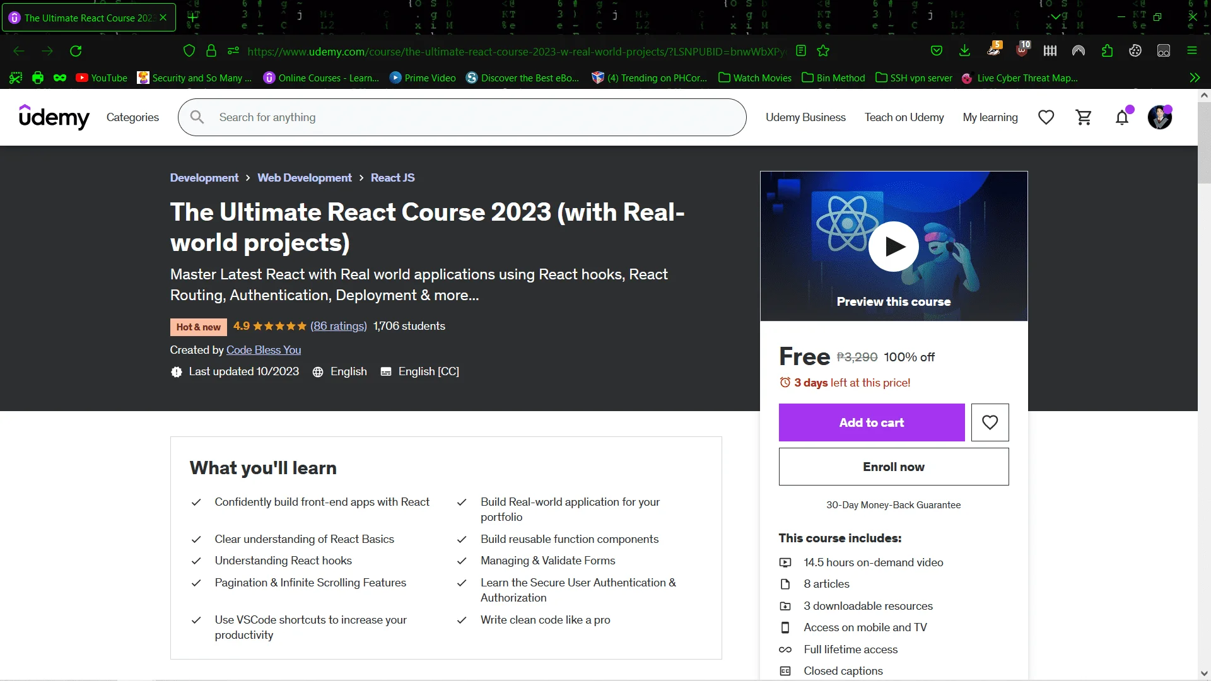The width and height of the screenshot is (1211, 681).
Task: Click the Udemy logo
Action: (x=54, y=117)
